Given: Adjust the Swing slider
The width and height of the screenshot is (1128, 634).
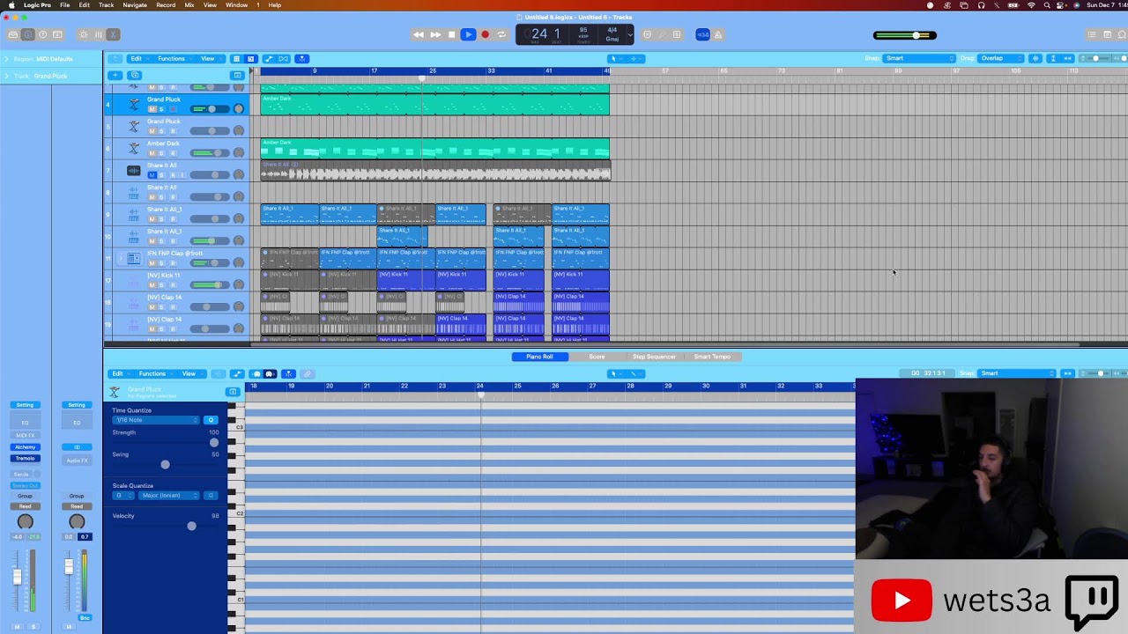Looking at the screenshot, I should point(165,464).
